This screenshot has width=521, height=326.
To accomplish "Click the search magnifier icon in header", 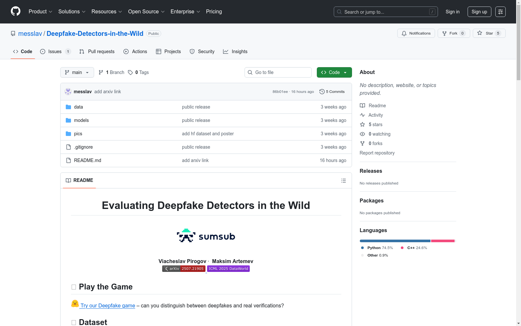I will (x=339, y=12).
